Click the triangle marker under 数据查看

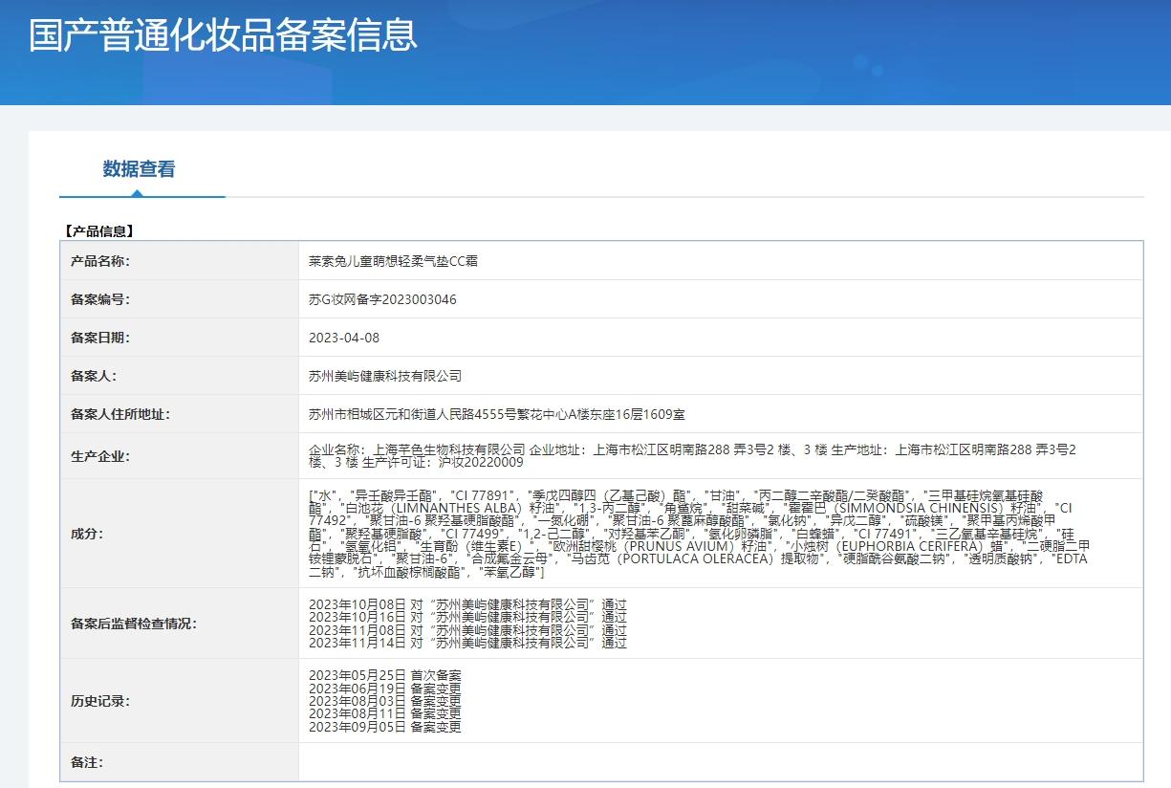[138, 193]
